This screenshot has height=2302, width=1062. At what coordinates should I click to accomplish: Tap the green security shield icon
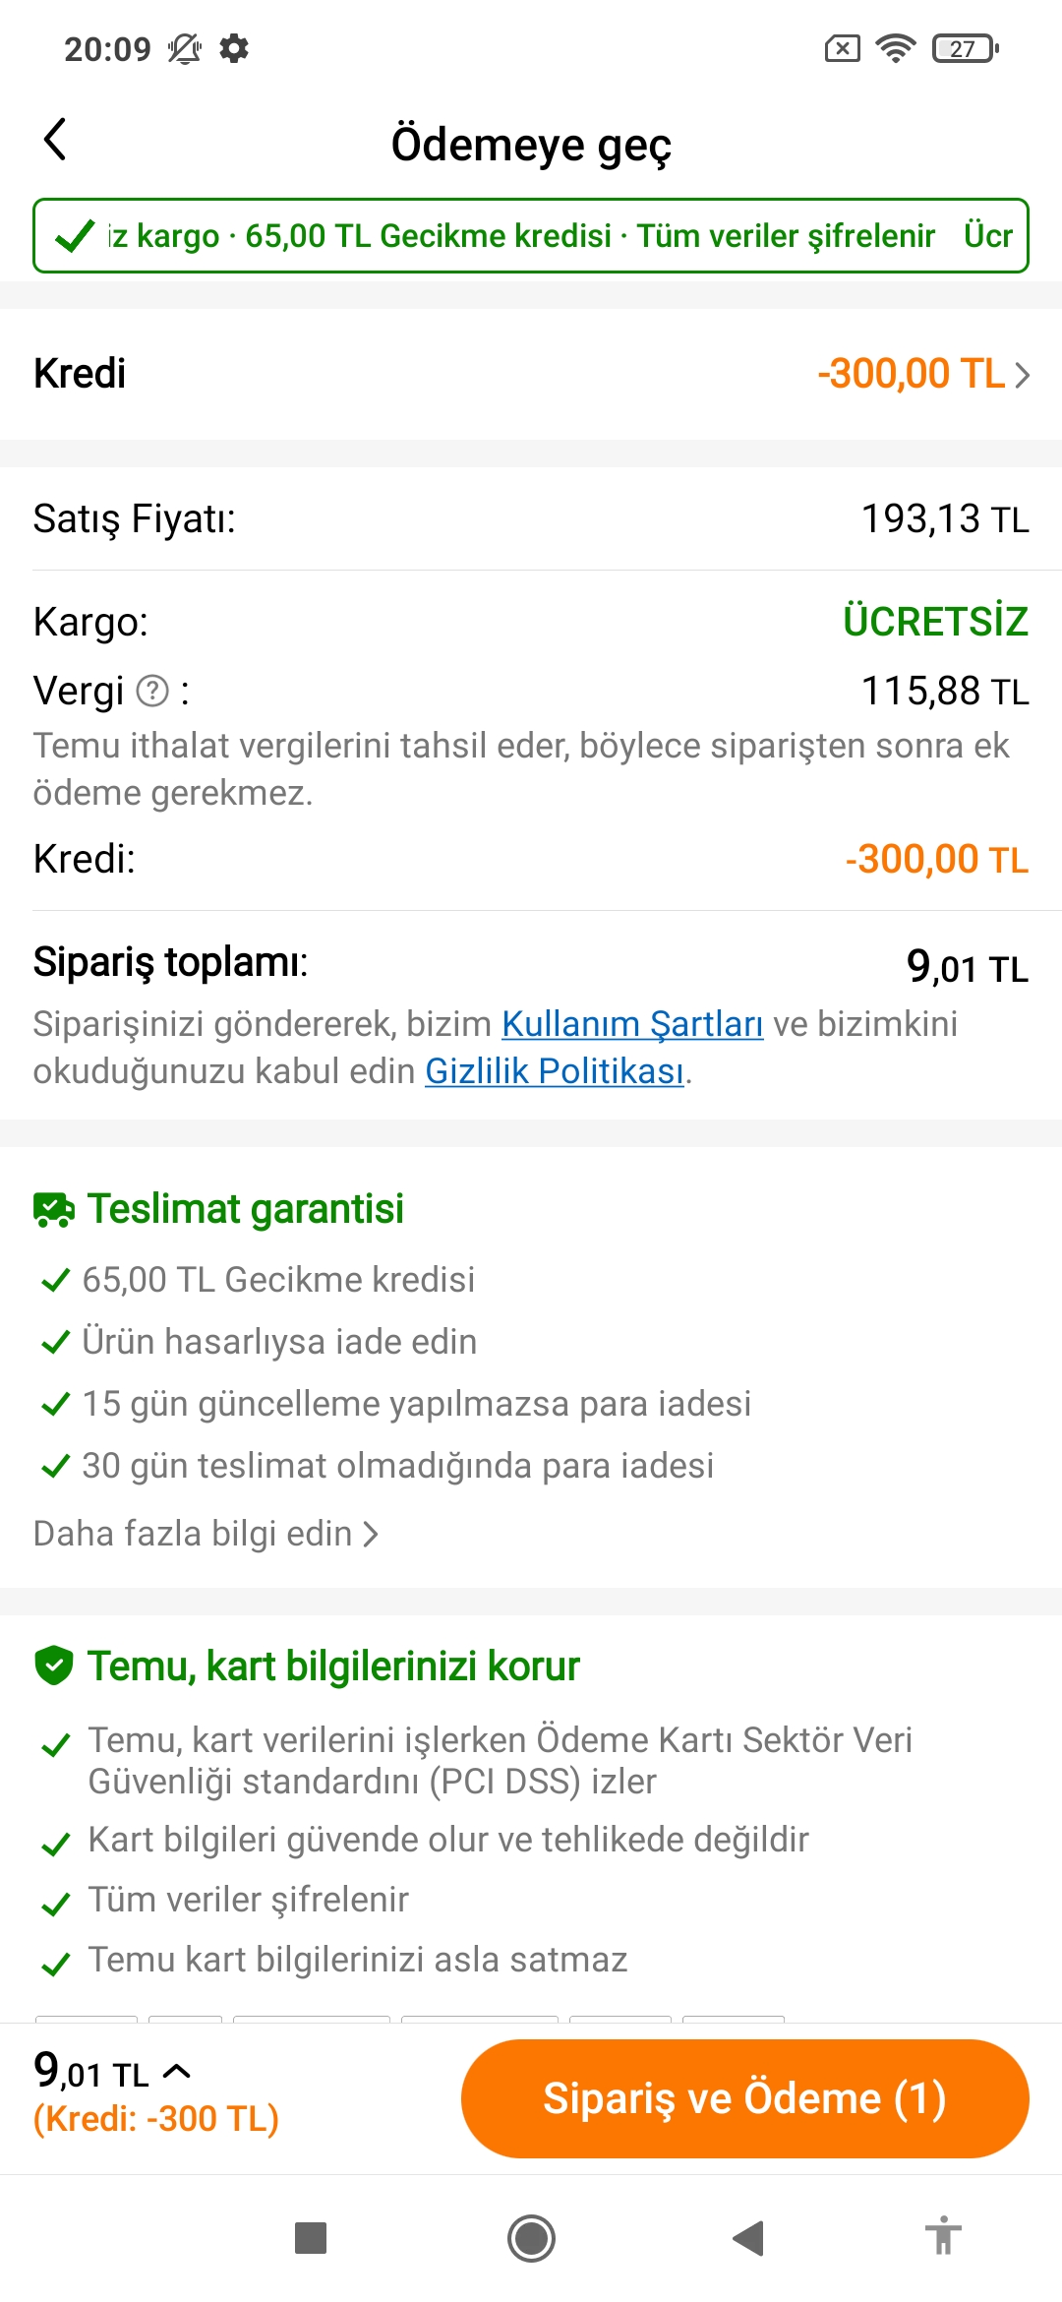click(53, 1666)
